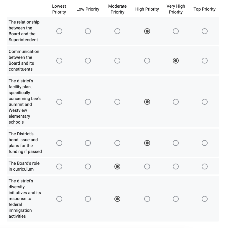Mark Communication with constituents as Low Priority
Image resolution: width=225 pixels, height=228 pixels.
[88, 61]
